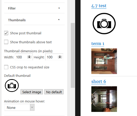Viewport: 137px width, 116px height.
Task: Click the camera placeholder image under 4.7 test
Action: coord(104,24)
